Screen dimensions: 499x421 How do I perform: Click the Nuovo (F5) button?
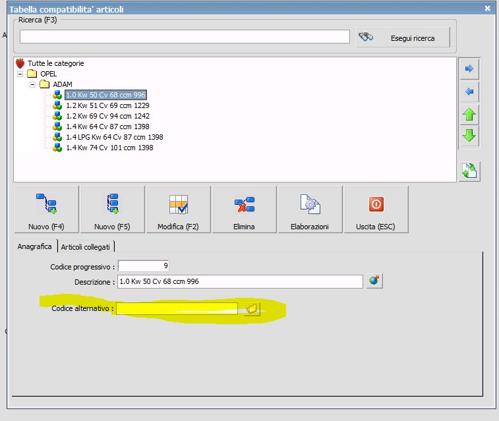[112, 210]
